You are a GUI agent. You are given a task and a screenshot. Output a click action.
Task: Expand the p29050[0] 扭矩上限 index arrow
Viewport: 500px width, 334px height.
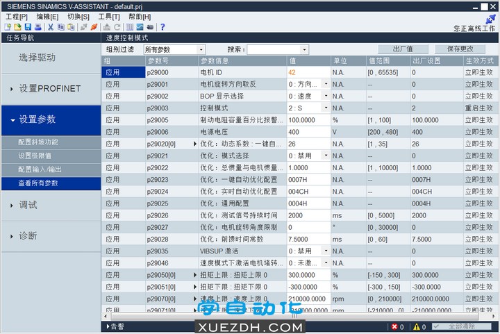click(x=195, y=275)
